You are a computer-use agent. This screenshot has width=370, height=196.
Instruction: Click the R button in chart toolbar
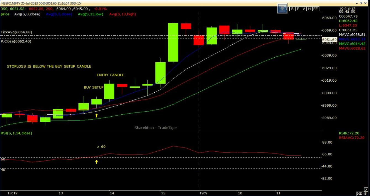point(293,9)
